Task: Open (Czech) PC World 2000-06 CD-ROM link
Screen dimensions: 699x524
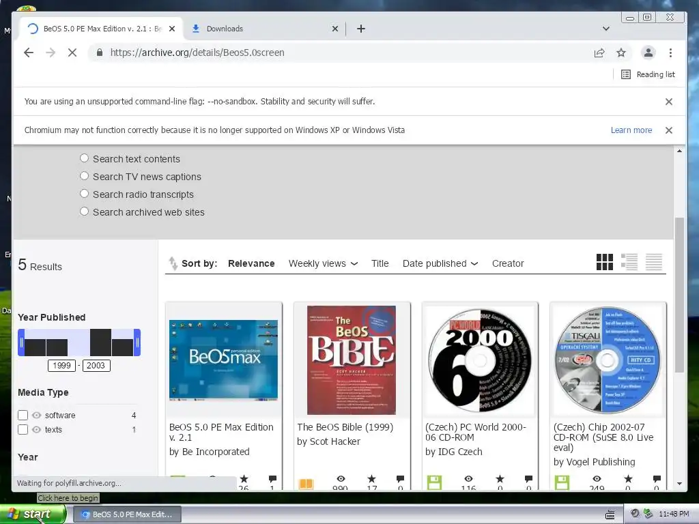Action: (x=476, y=432)
